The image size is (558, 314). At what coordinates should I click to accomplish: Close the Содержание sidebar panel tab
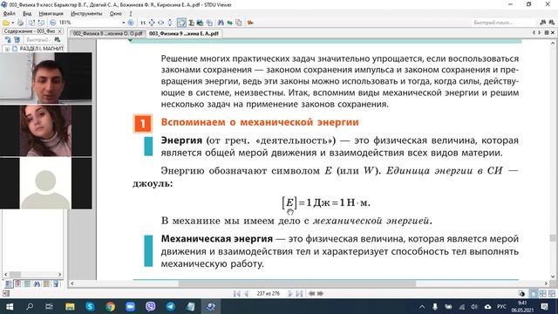tap(59, 31)
